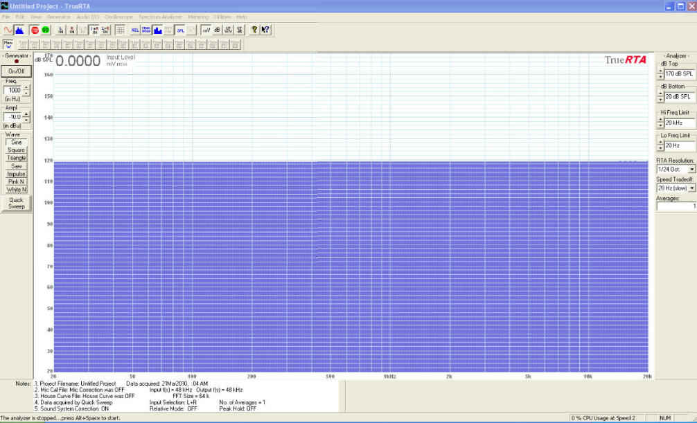Select the Impulse waveform
Image resolution: width=697 pixels, height=423 pixels.
click(x=17, y=174)
